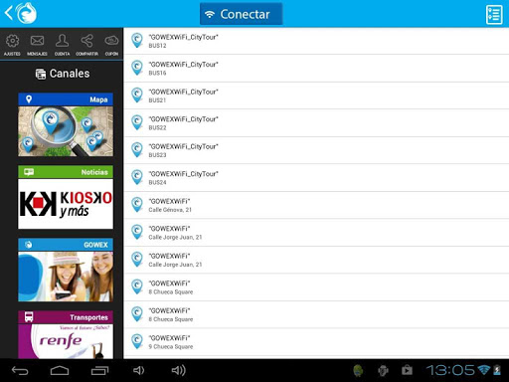Tap the volume up speaker icon
The image size is (509, 382).
(x=179, y=370)
